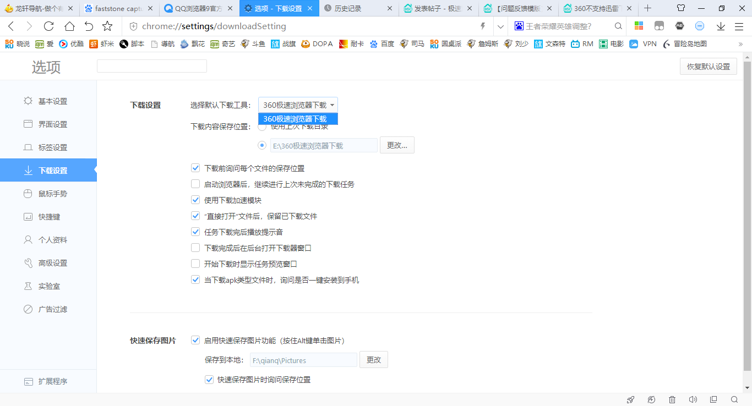Click the download manager arrow icon

pos(722,25)
